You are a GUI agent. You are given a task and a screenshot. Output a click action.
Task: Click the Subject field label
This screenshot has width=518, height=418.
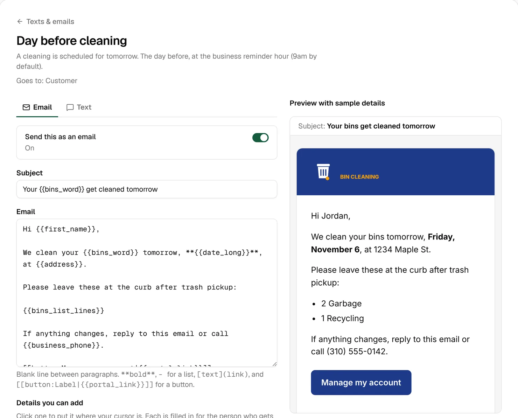(x=29, y=173)
